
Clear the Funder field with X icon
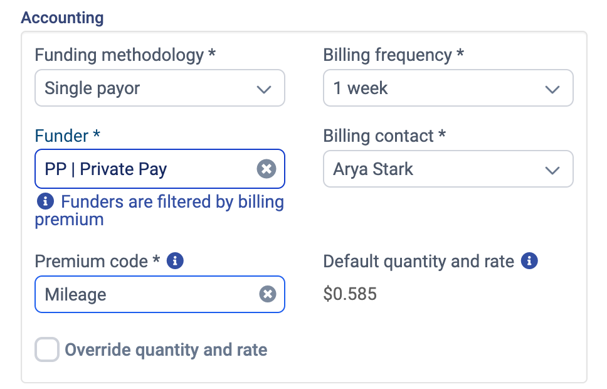pos(267,169)
